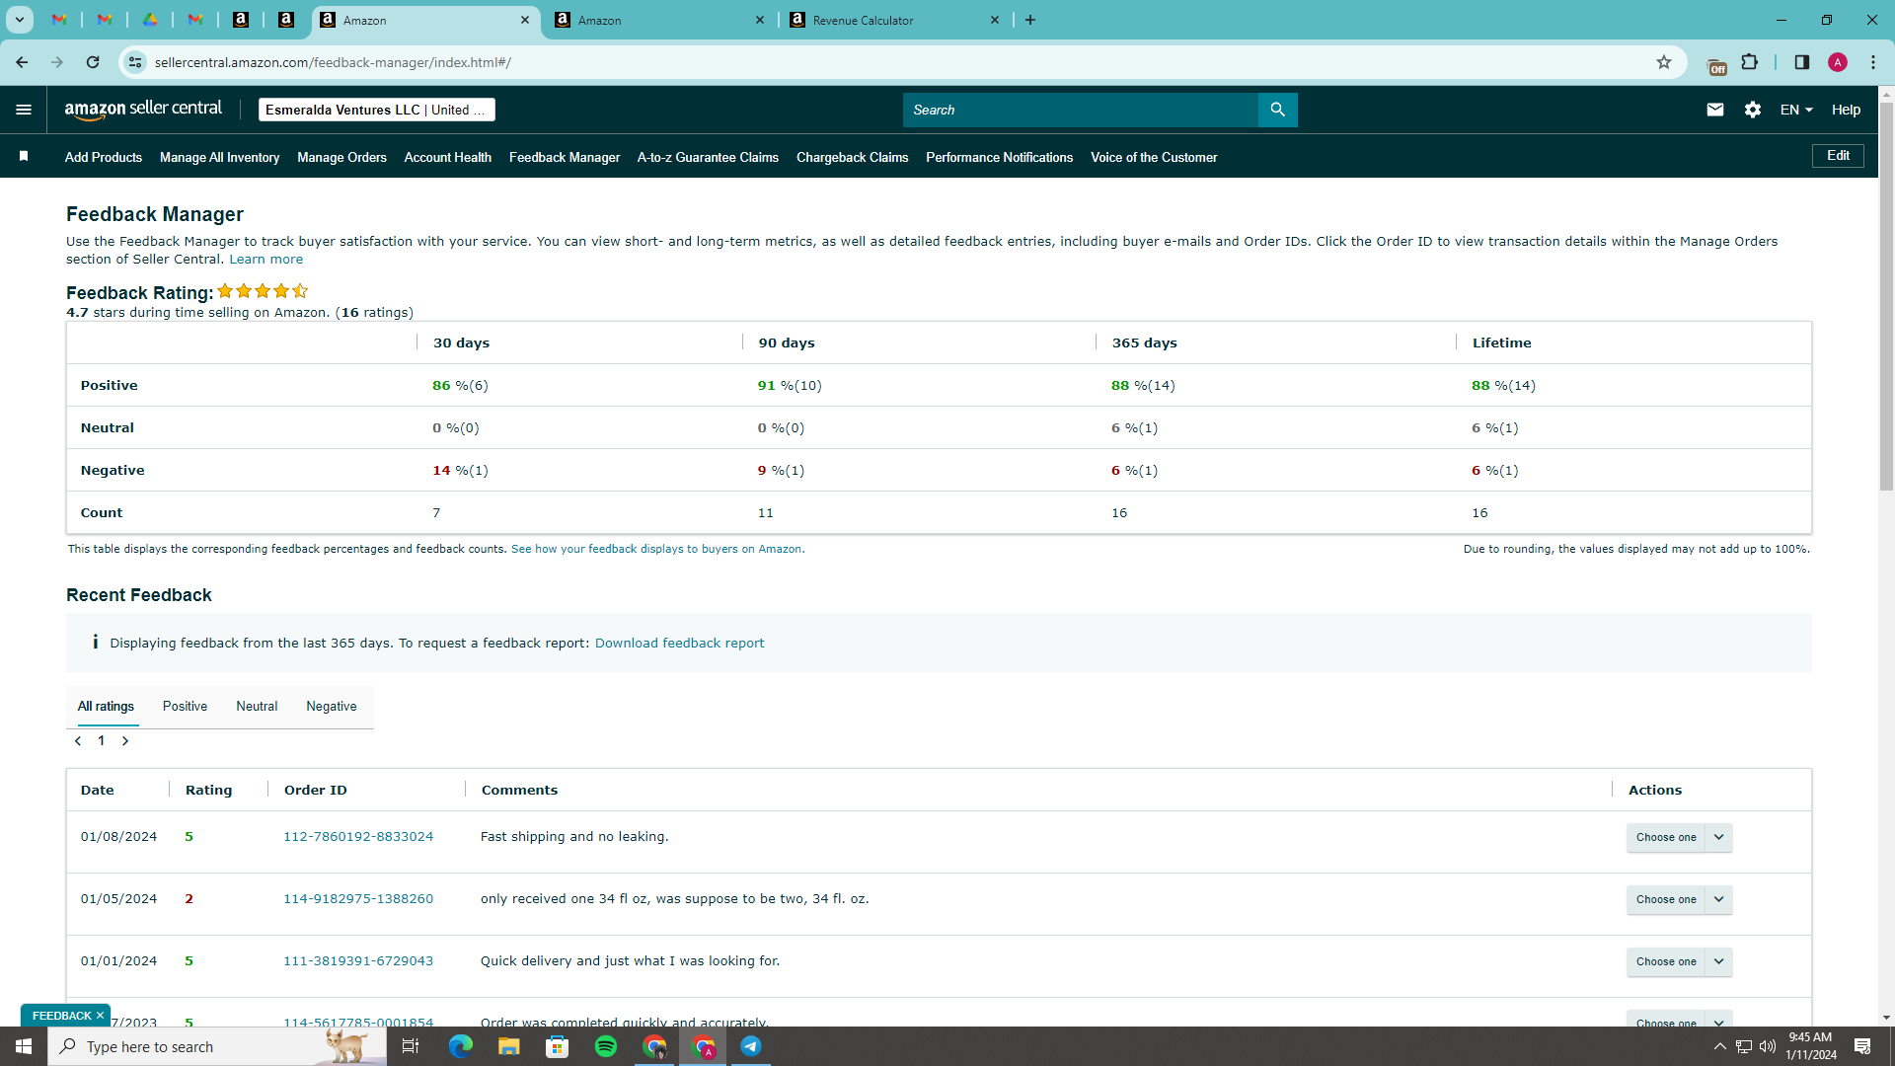Click the Learn more link
Image resolution: width=1895 pixels, height=1066 pixels.
265,260
